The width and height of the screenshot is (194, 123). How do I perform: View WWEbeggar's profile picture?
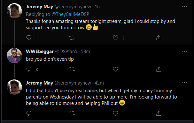tap(14, 56)
